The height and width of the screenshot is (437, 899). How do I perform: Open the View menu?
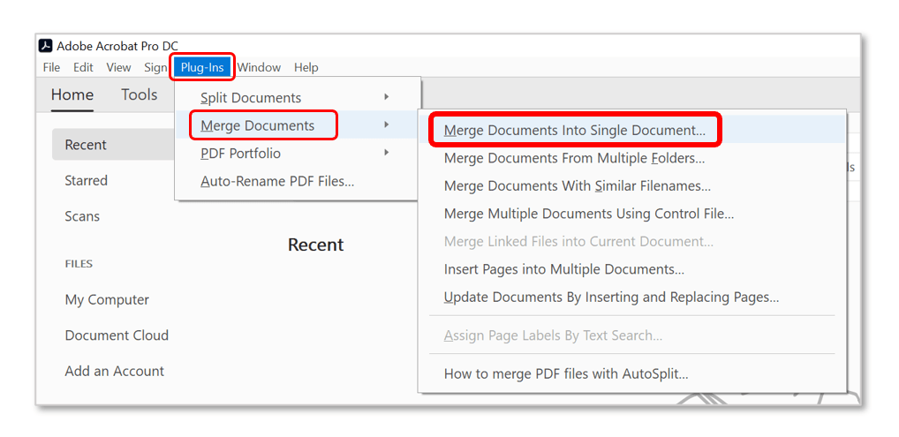[118, 68]
